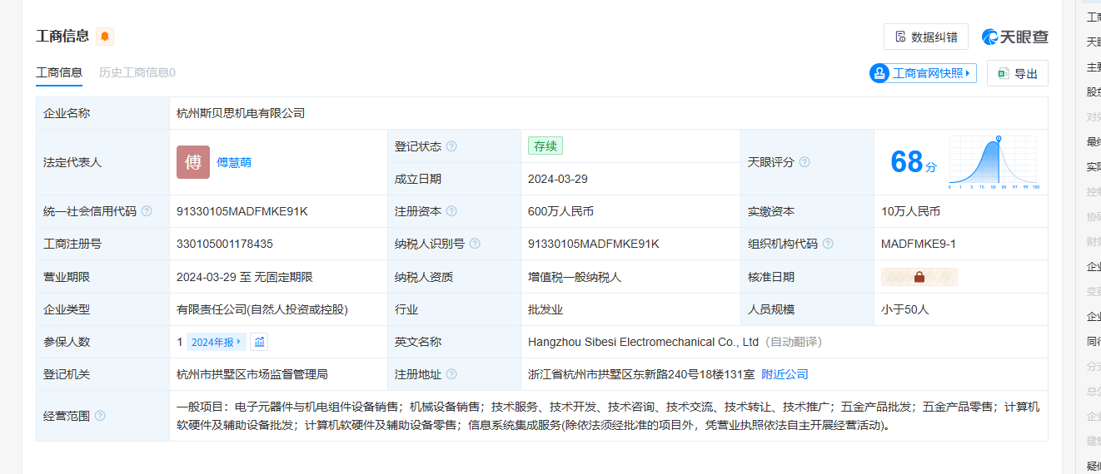Click the help icon beside 纳税人识别号

475,244
